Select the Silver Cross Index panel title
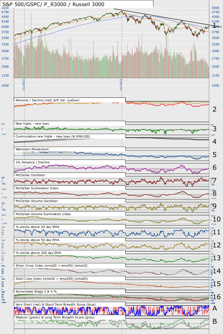 coord(52,266)
